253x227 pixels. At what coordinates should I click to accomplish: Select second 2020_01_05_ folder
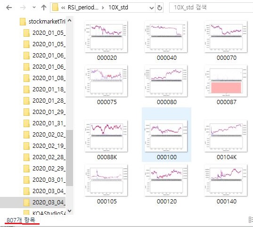pos(44,44)
